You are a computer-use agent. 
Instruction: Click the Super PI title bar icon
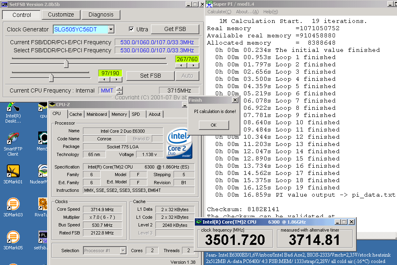209,4
